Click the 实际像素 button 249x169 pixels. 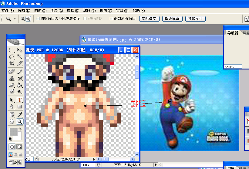tap(149, 19)
